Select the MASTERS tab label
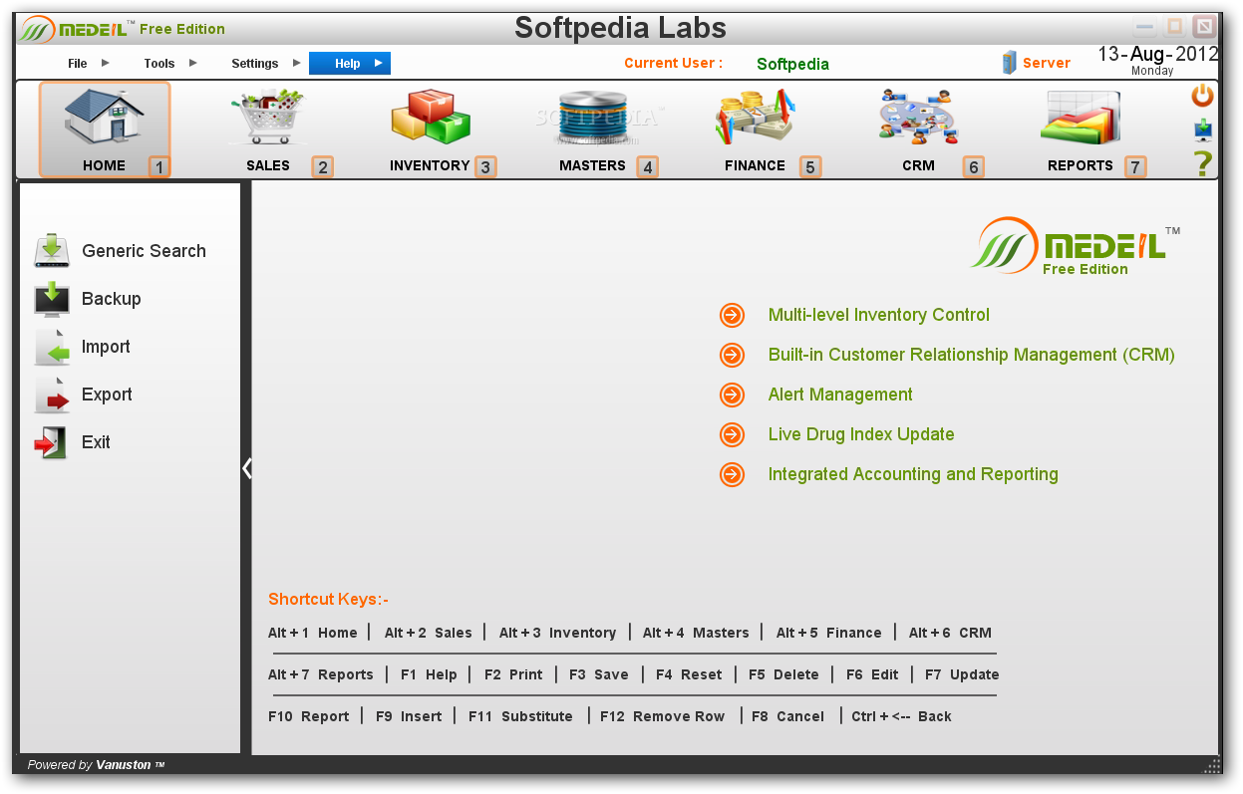 [x=592, y=165]
